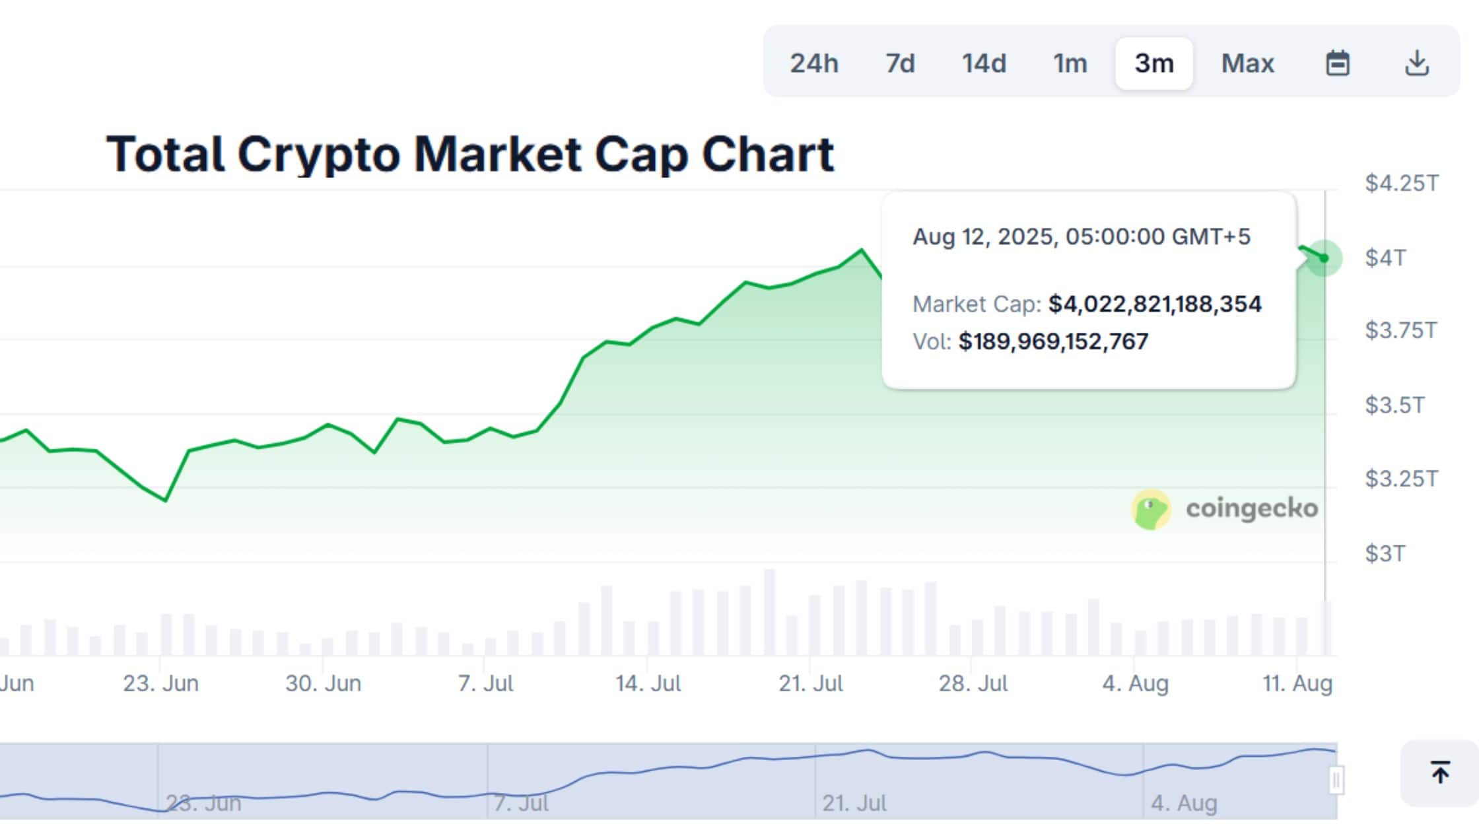
Task: Select the Max time range
Action: 1248,63
